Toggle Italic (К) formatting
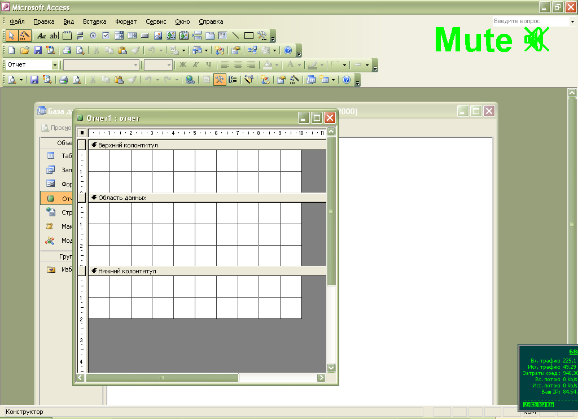This screenshot has width=578, height=419. click(x=196, y=65)
